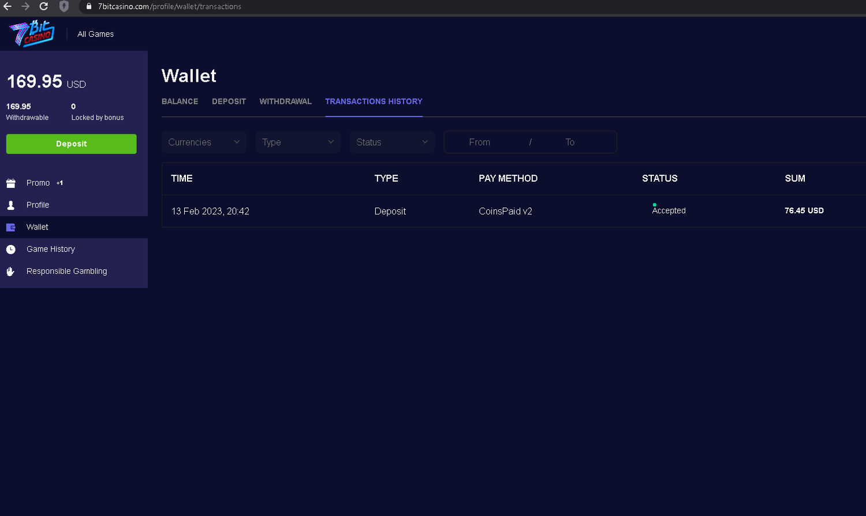866x516 pixels.
Task: Switch to the Balance tab
Action: (180, 101)
